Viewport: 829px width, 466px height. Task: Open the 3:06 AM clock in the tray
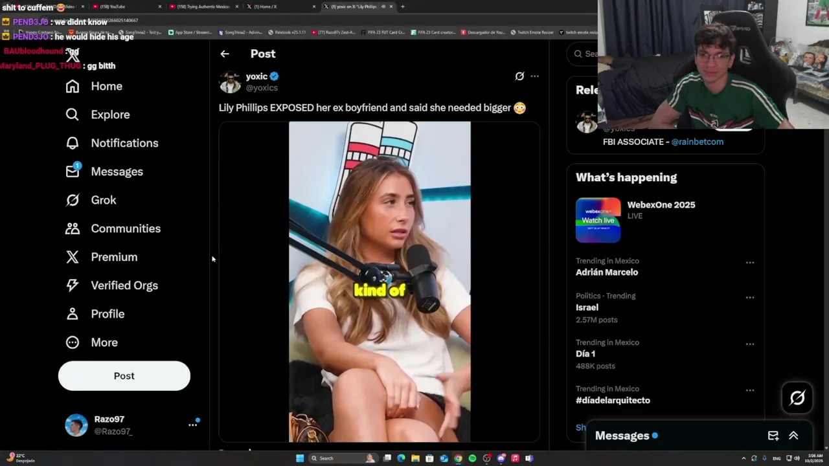coord(814,458)
